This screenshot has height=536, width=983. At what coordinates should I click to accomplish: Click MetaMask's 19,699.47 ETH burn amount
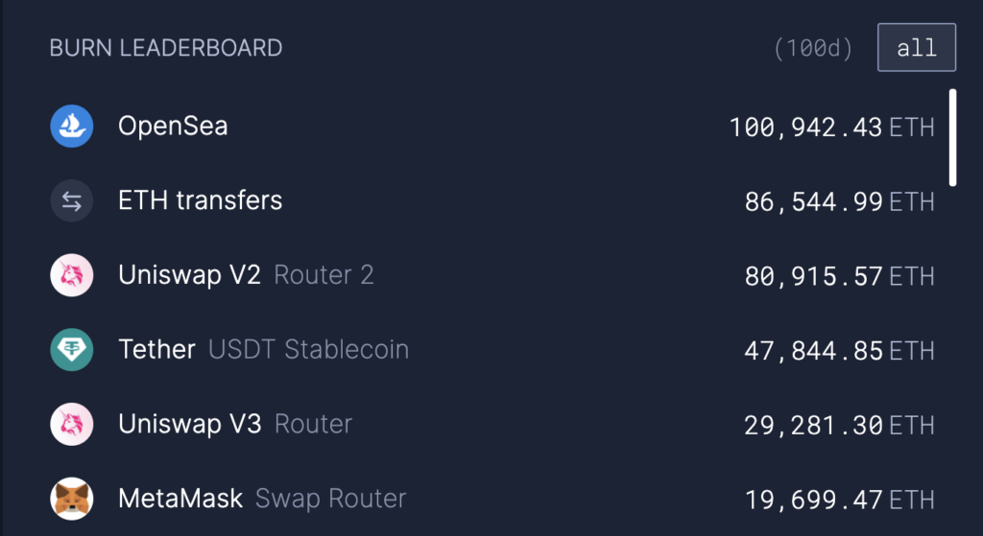pyautogui.click(x=839, y=500)
